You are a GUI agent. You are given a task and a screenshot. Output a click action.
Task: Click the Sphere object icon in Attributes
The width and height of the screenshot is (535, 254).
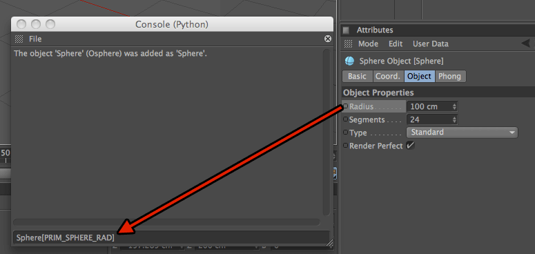coord(349,61)
